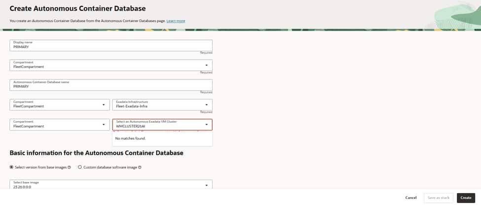Cancel the container database creation

411,198
